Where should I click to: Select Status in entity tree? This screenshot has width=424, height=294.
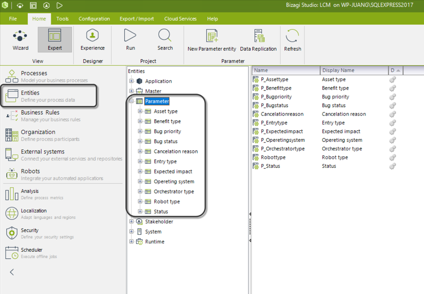point(161,212)
